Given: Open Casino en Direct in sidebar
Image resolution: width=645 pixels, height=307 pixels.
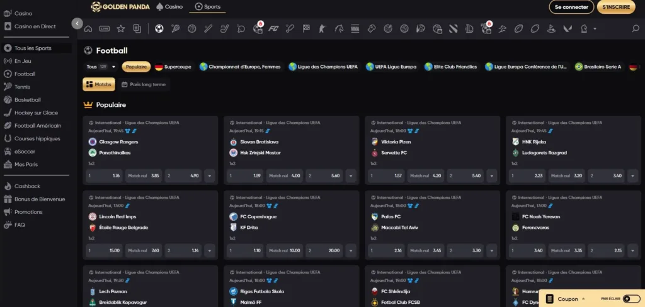Looking at the screenshot, I should click(36, 26).
